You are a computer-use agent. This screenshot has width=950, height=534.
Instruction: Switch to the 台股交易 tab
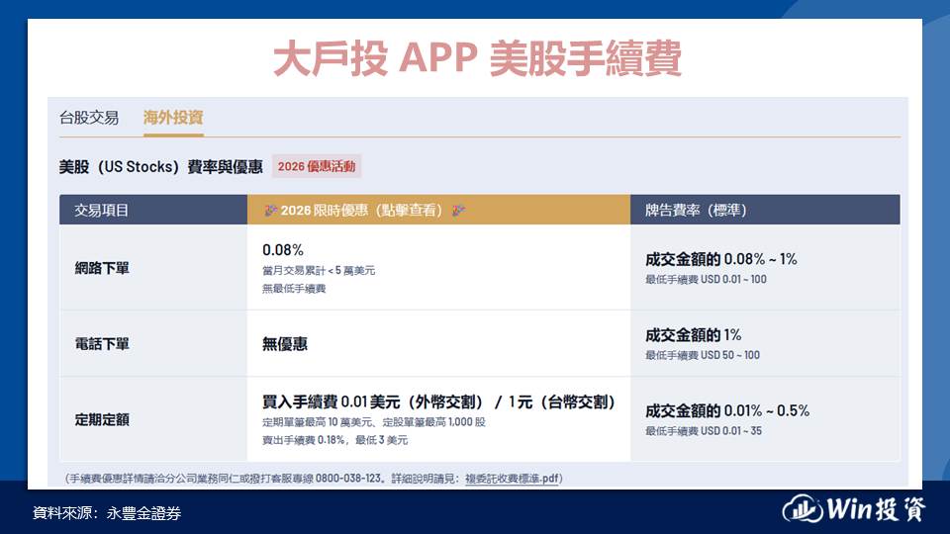click(x=89, y=118)
